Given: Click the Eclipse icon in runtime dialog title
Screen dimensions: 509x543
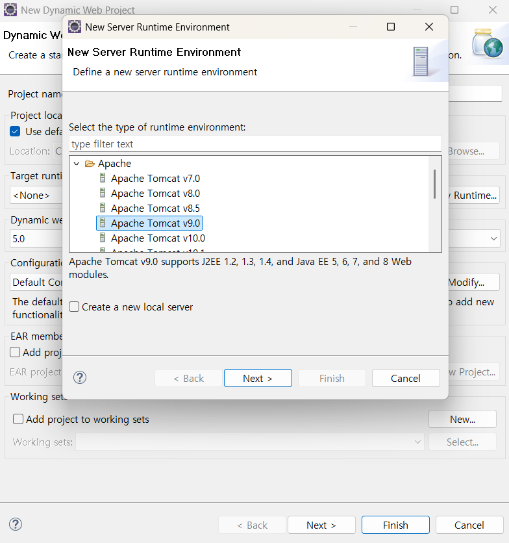Looking at the screenshot, I should pyautogui.click(x=75, y=27).
